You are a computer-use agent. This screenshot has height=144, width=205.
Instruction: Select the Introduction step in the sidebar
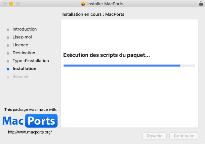(x=24, y=29)
